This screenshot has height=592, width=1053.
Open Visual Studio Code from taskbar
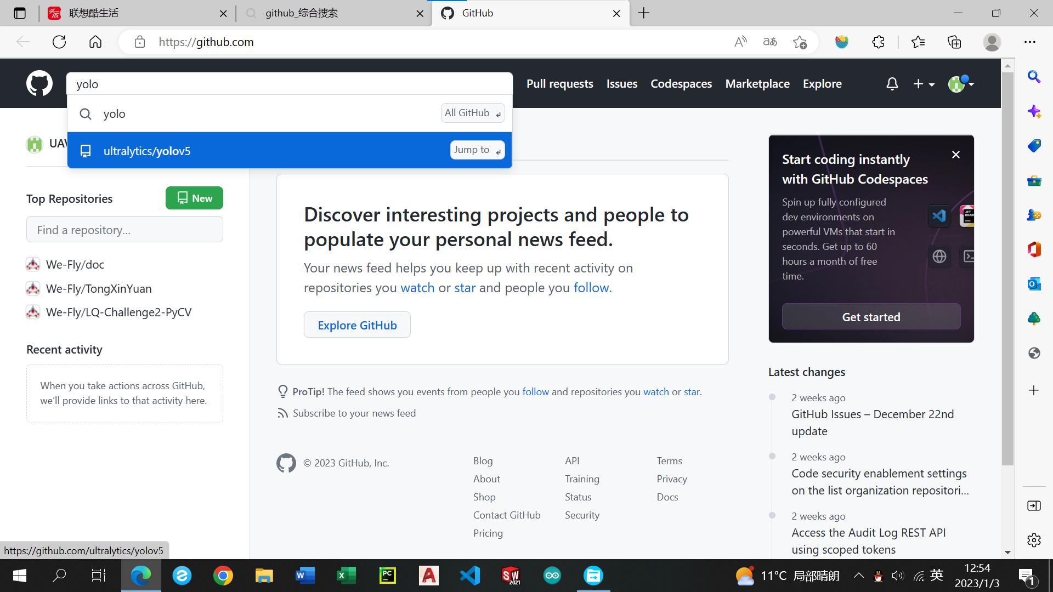click(x=469, y=576)
